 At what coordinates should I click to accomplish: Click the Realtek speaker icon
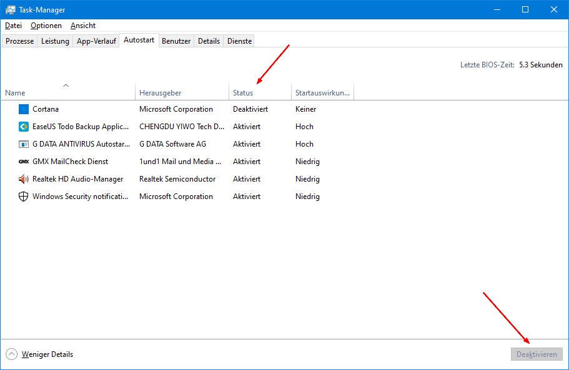pyautogui.click(x=24, y=179)
